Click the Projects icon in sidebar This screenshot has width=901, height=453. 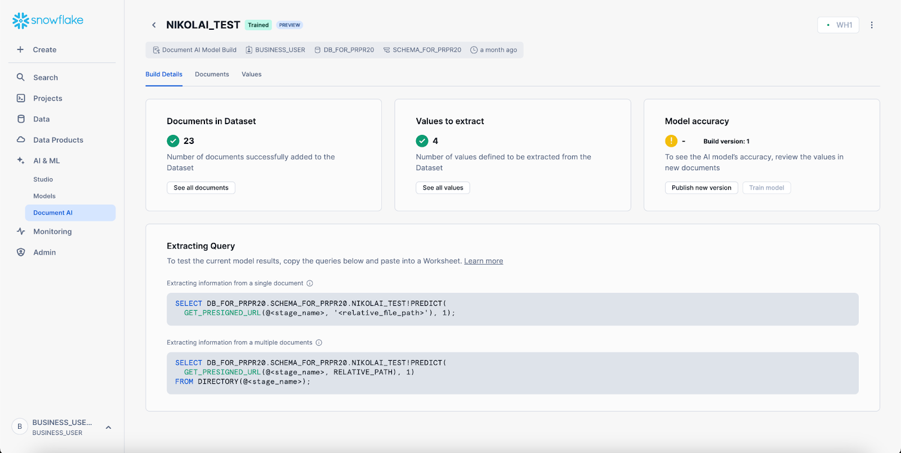[x=21, y=98]
